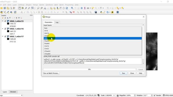Click the New Shapefile Layer icon
Viewport: 173px width, 97px height.
coord(5,12)
